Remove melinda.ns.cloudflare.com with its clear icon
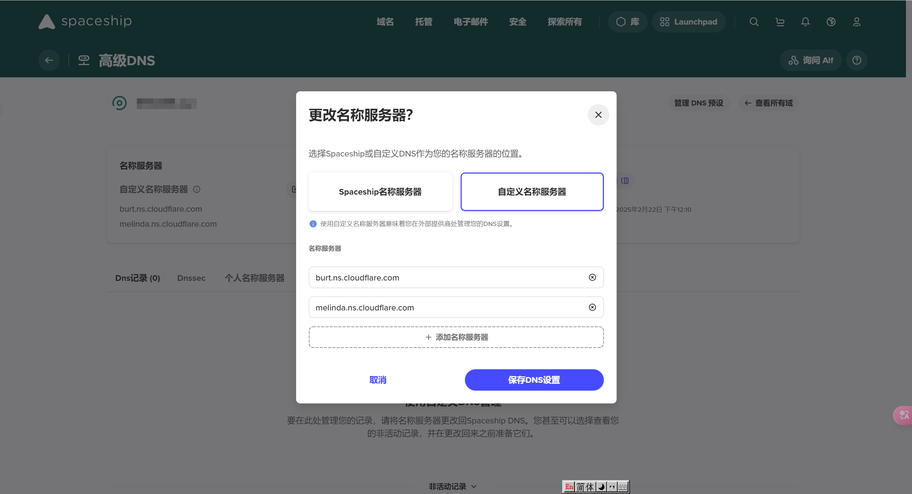This screenshot has height=494, width=912. (592, 307)
